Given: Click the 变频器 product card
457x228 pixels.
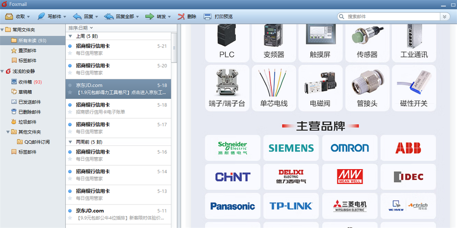Looking at the screenshot, I should click(274, 43).
